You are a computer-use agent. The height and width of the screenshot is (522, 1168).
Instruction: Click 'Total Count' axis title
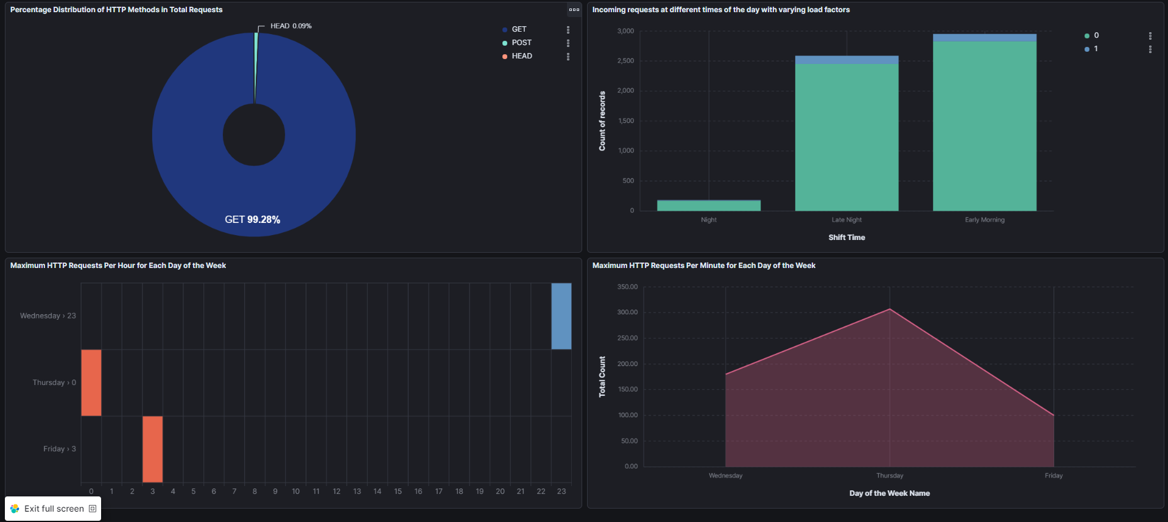602,377
